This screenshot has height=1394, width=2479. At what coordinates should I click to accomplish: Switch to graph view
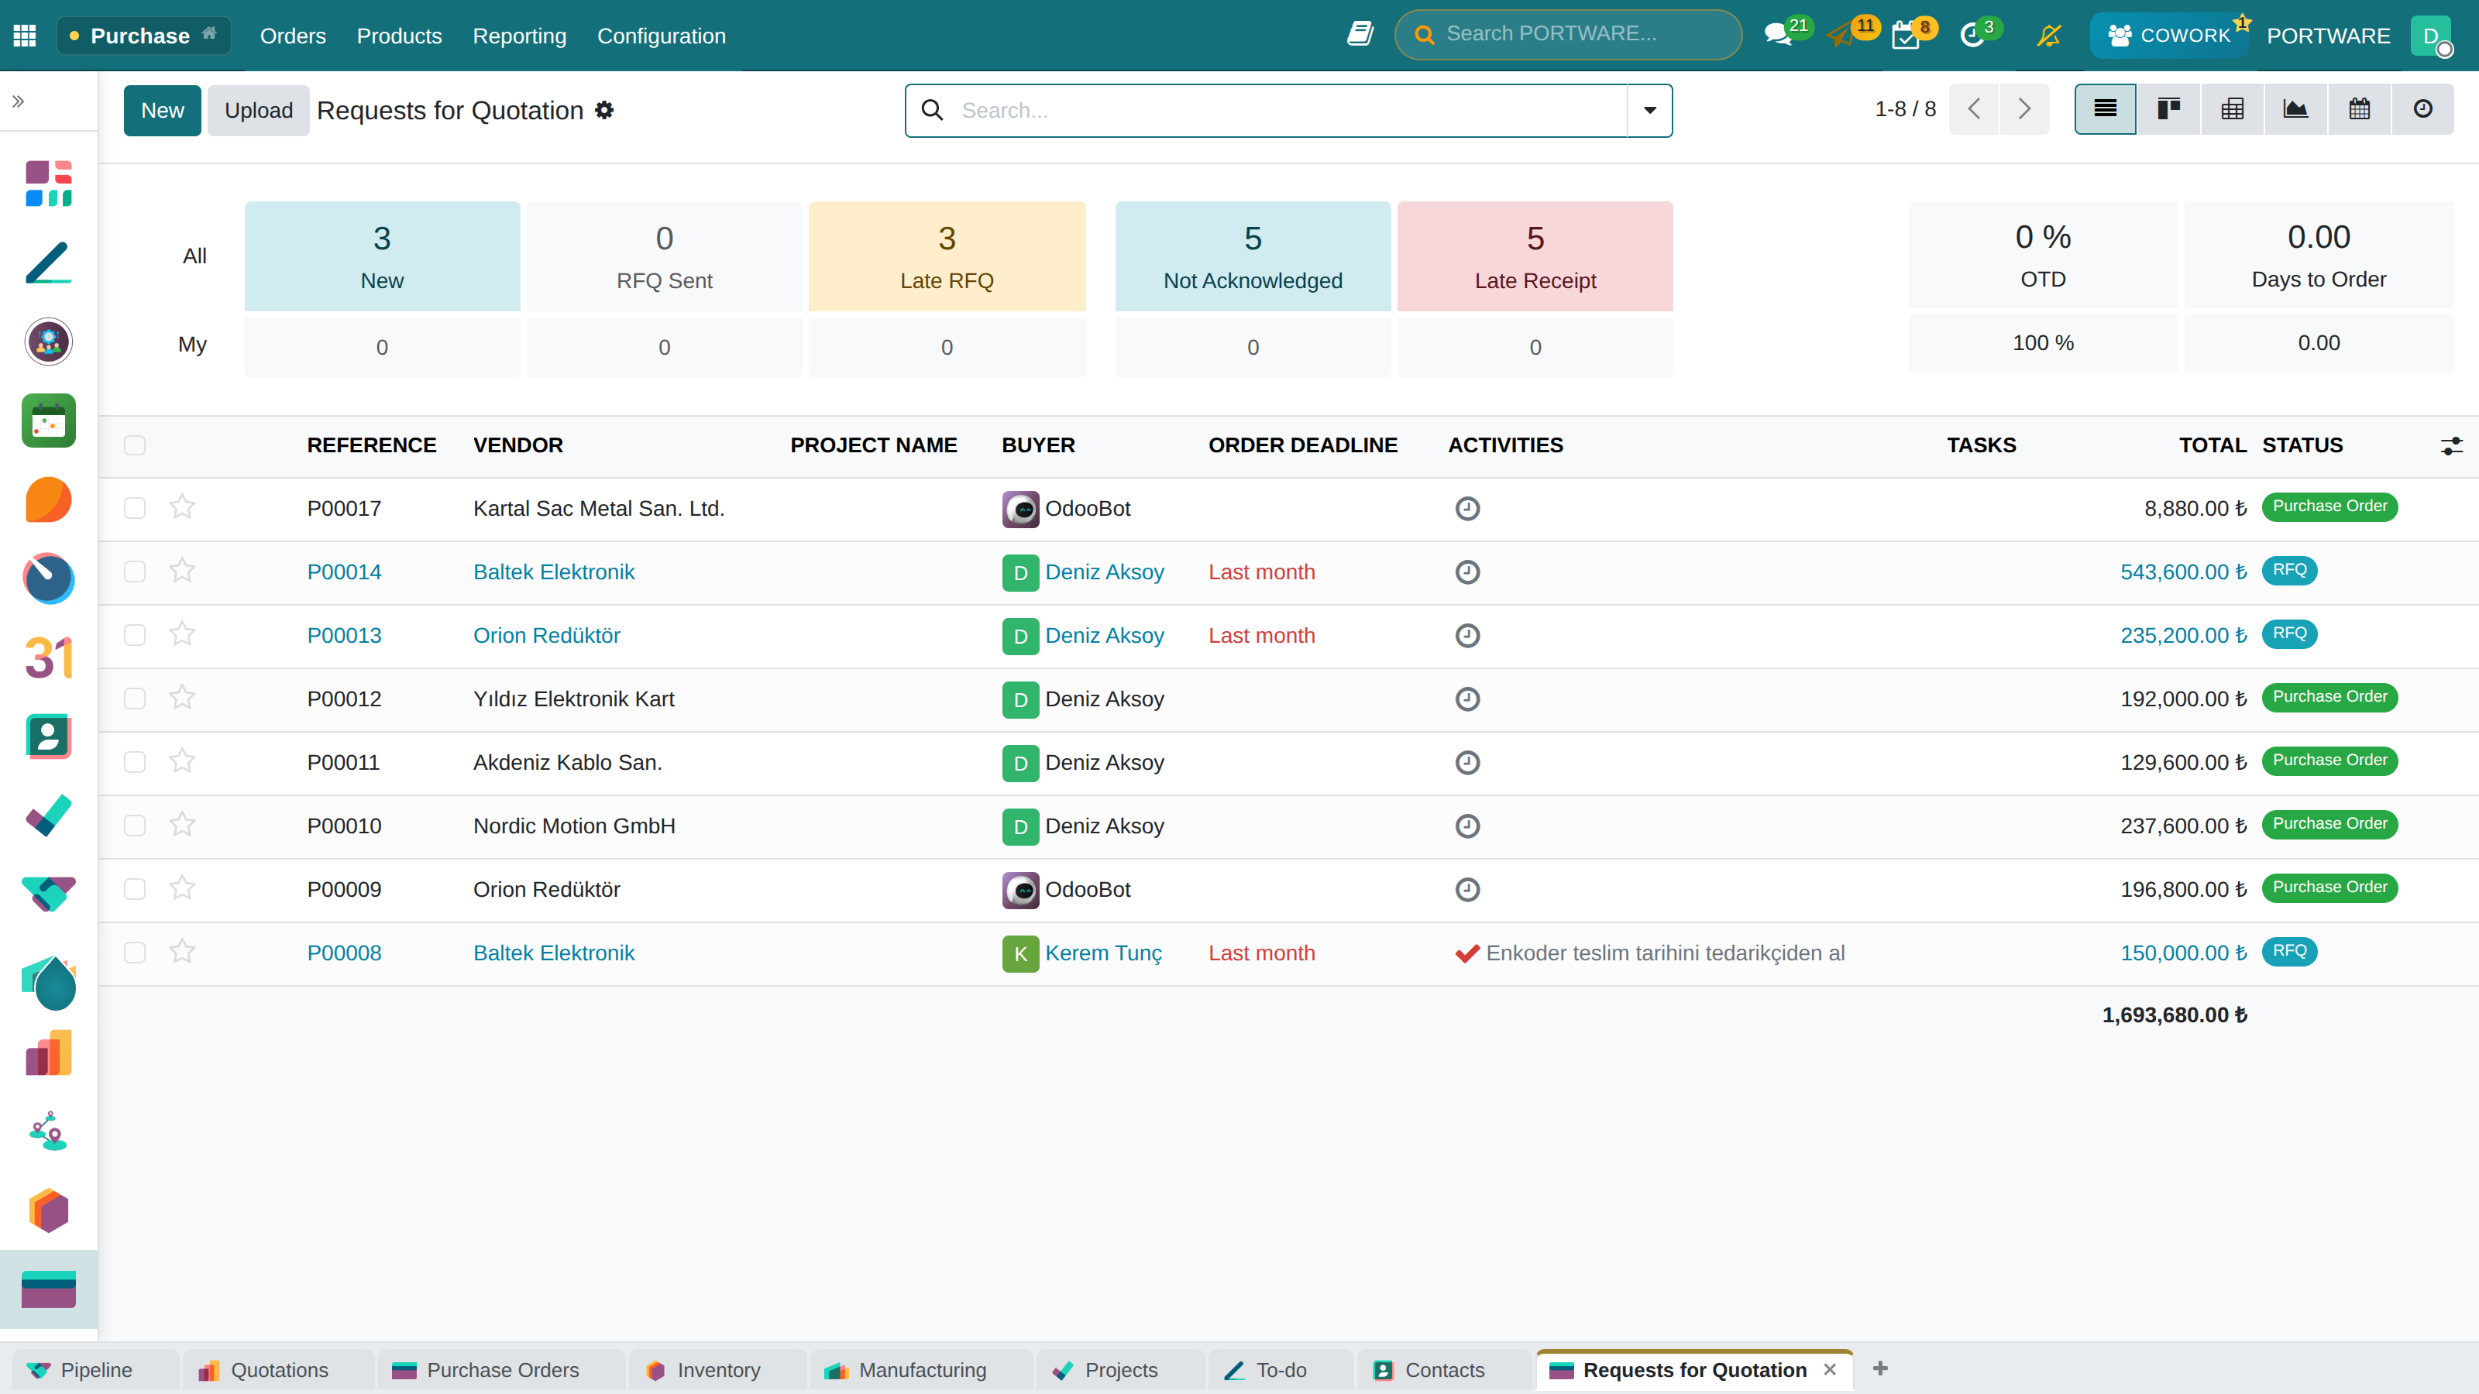tap(2295, 110)
